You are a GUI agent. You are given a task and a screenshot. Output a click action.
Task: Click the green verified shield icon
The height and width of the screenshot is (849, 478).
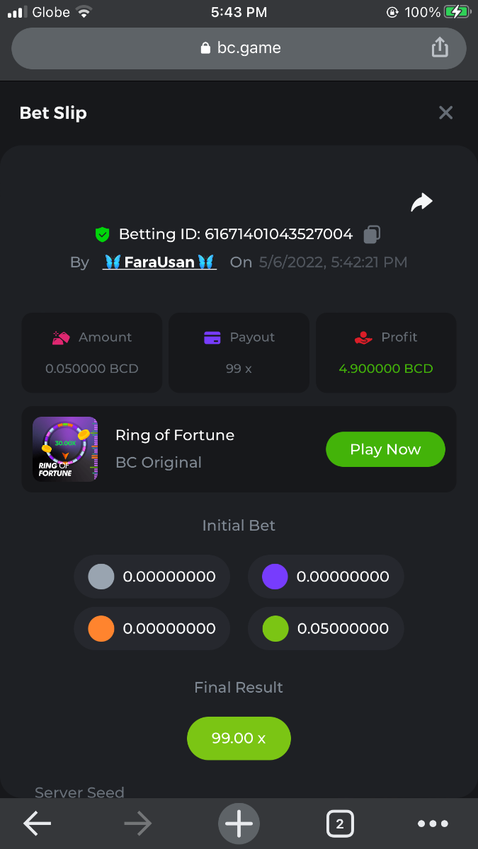click(x=103, y=234)
